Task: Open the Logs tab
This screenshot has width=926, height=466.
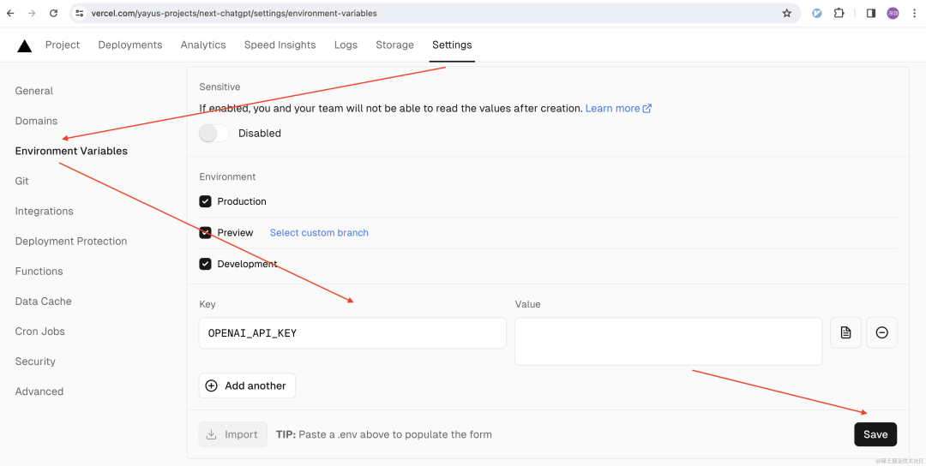Action: pos(346,45)
